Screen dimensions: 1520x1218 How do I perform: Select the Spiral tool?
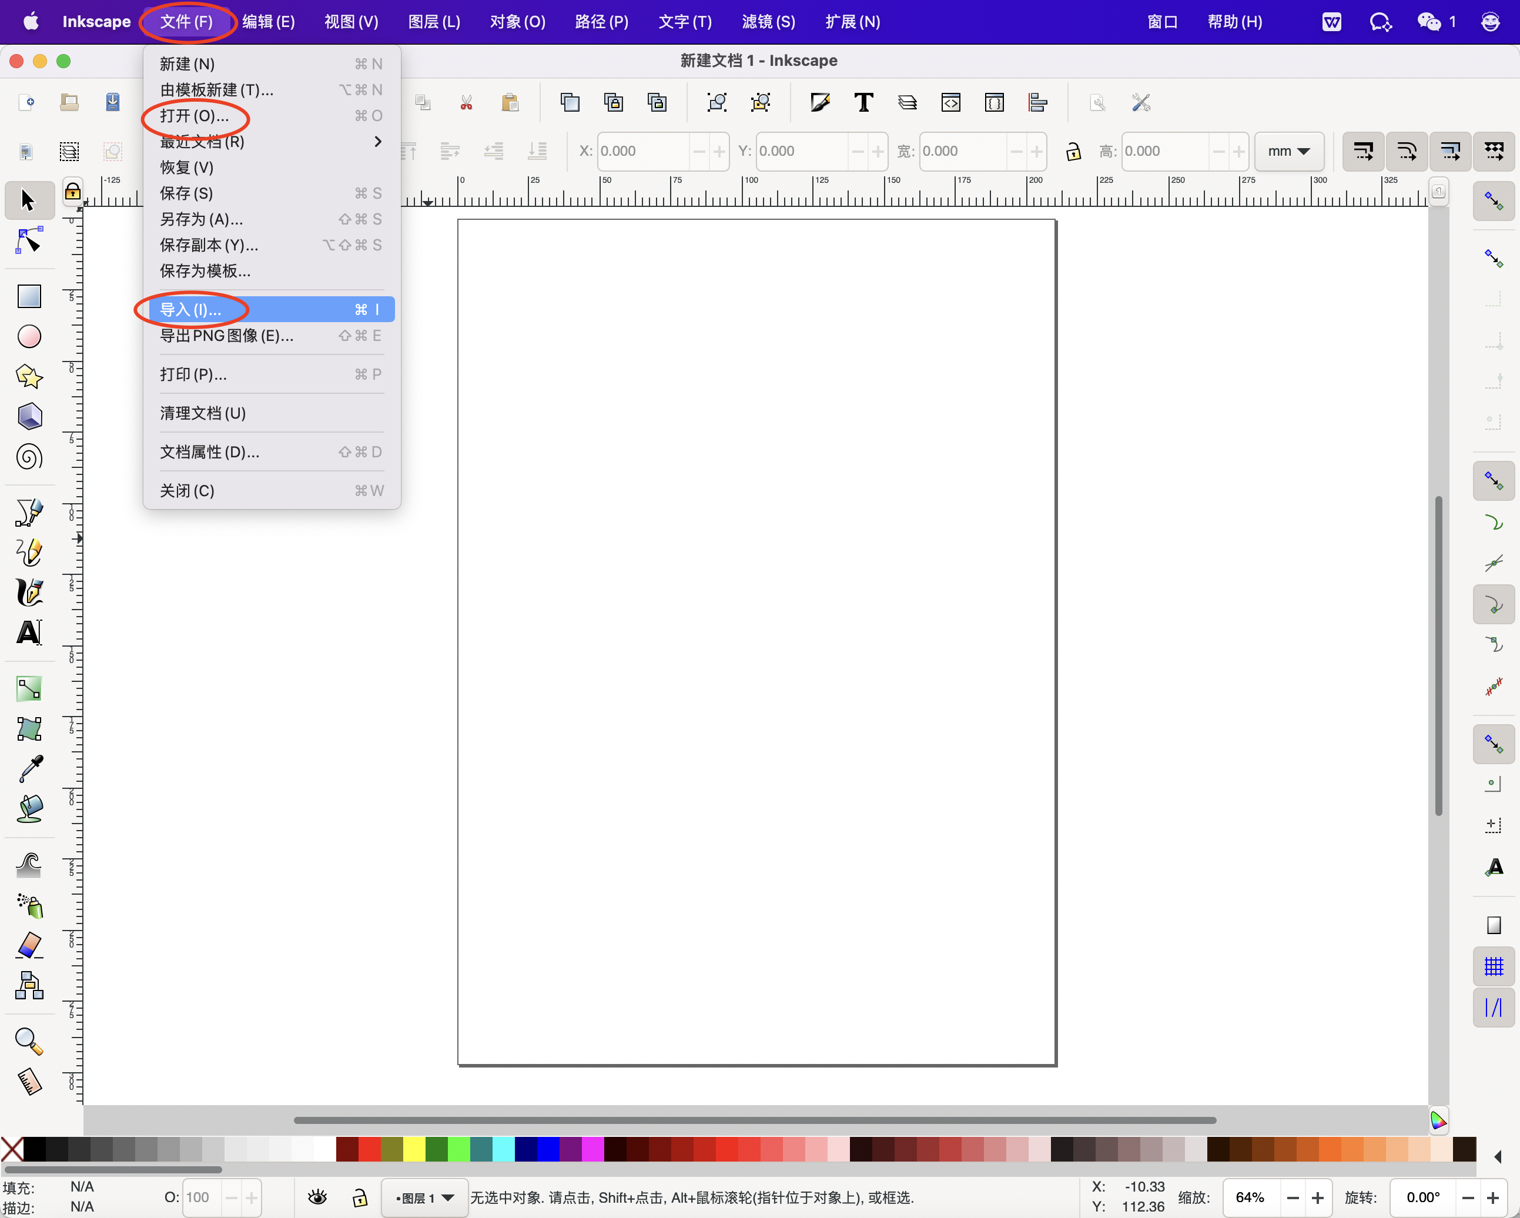click(x=29, y=457)
